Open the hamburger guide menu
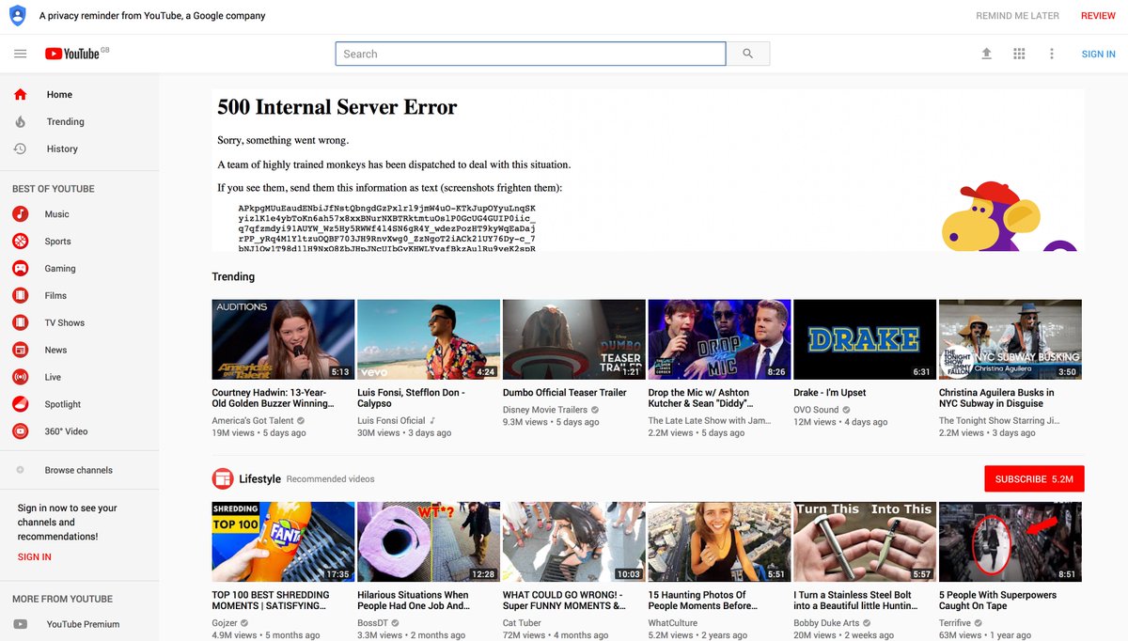The width and height of the screenshot is (1128, 641). point(21,54)
